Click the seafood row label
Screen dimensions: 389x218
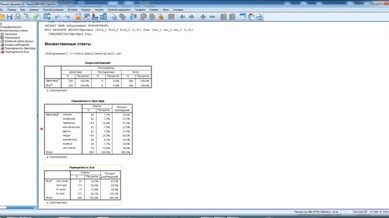pyautogui.click(x=67, y=144)
